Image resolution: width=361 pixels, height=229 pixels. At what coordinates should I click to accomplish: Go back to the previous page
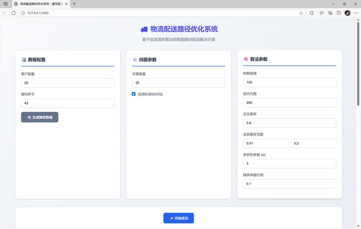pos(5,13)
